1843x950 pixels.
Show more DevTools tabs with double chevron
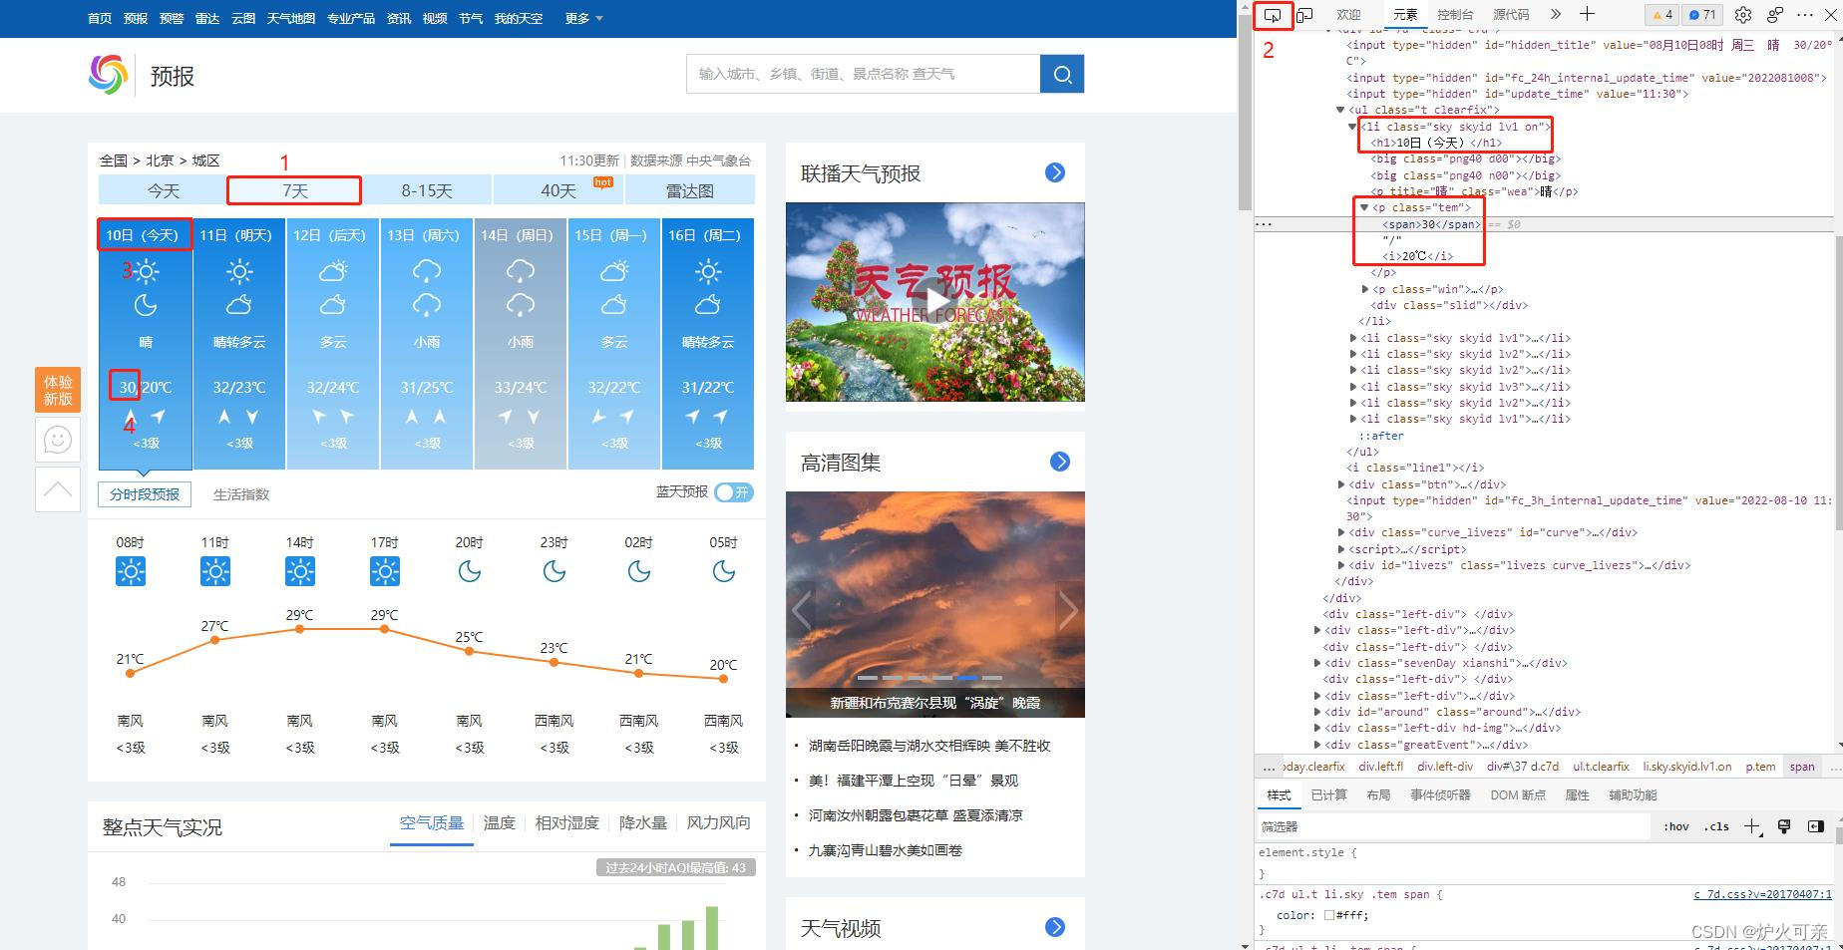(x=1556, y=14)
